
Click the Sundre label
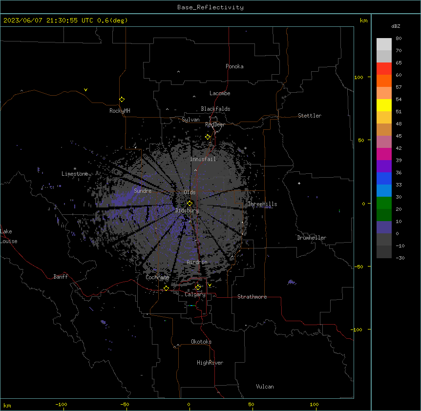pyautogui.click(x=143, y=191)
